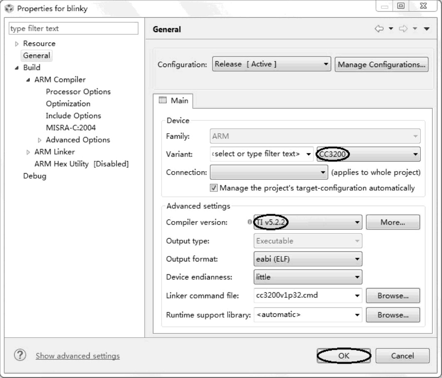Click the OK button
The height and width of the screenshot is (378, 442).
pos(344,356)
